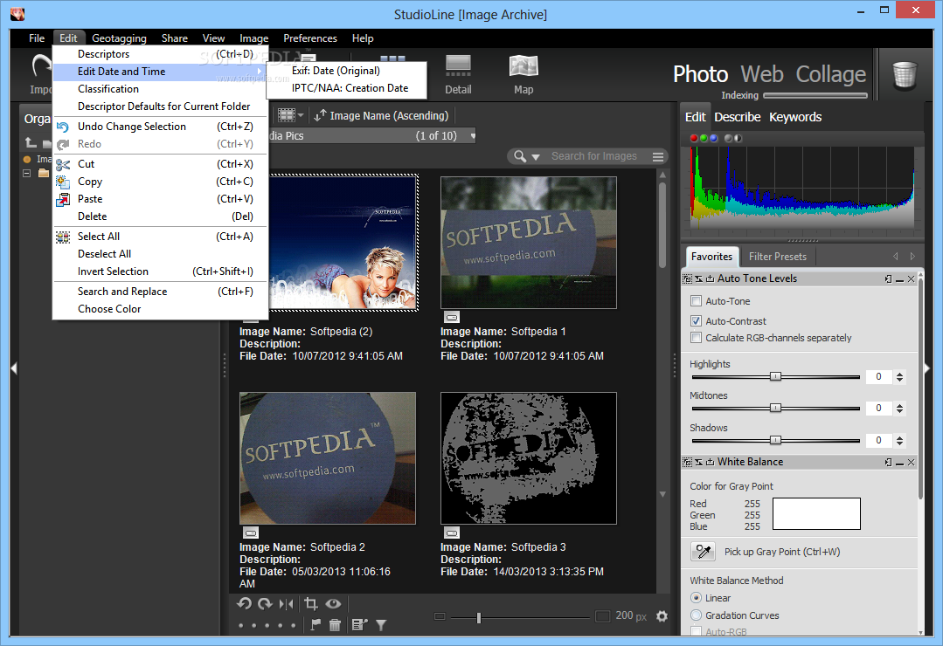Image resolution: width=943 pixels, height=646 pixels.
Task: Switch to Collage mode
Action: coord(830,74)
